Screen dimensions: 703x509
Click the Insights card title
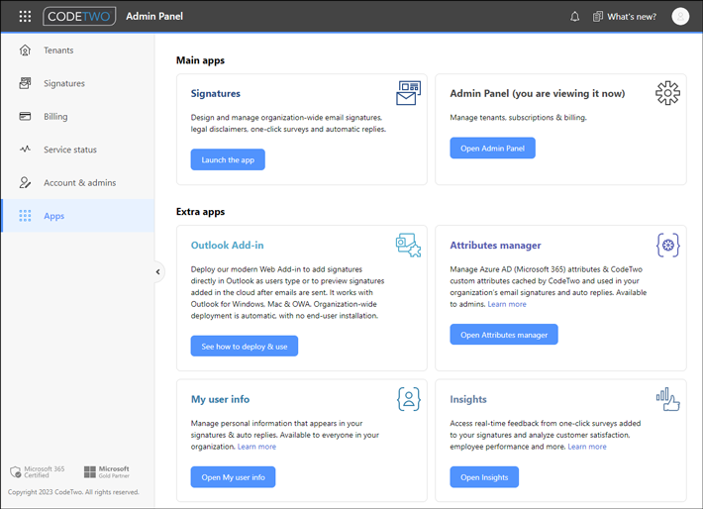468,399
